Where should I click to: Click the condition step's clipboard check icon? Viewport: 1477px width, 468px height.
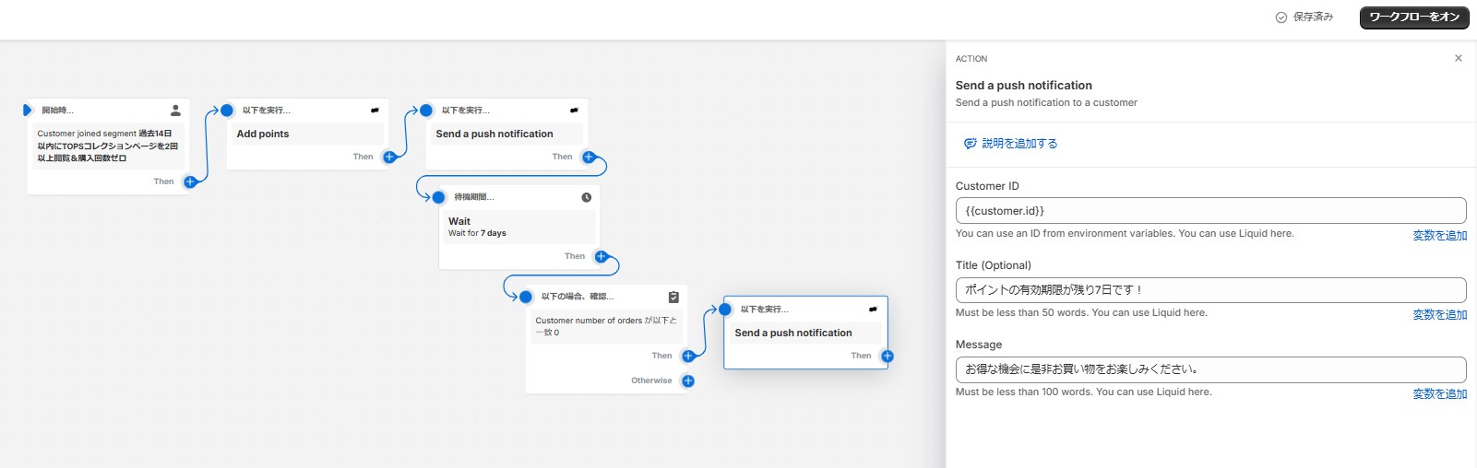point(673,297)
